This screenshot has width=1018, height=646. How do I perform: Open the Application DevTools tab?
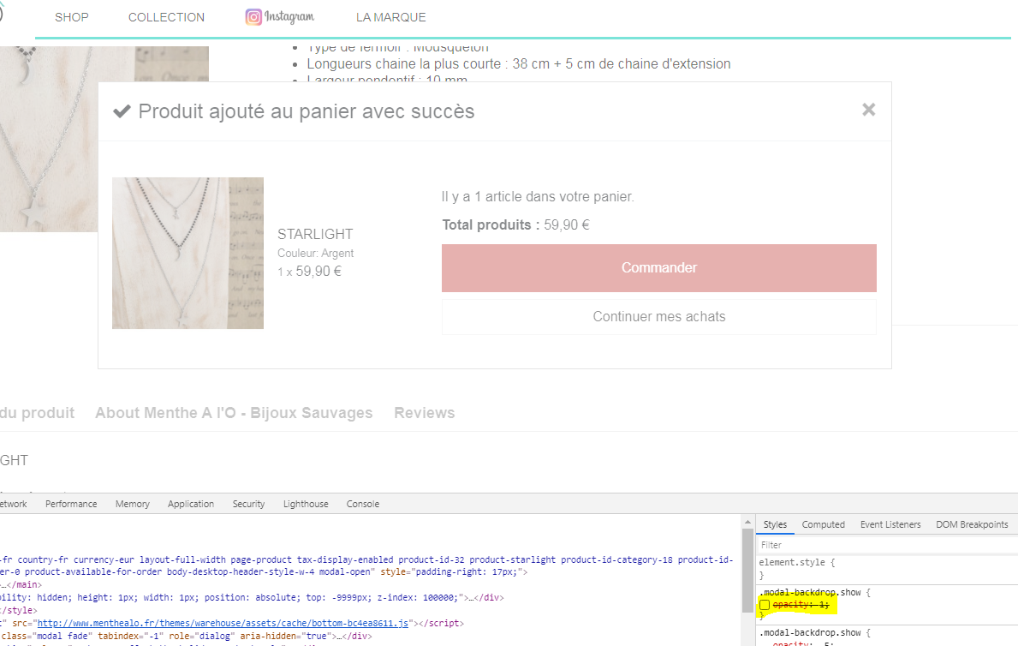click(191, 504)
